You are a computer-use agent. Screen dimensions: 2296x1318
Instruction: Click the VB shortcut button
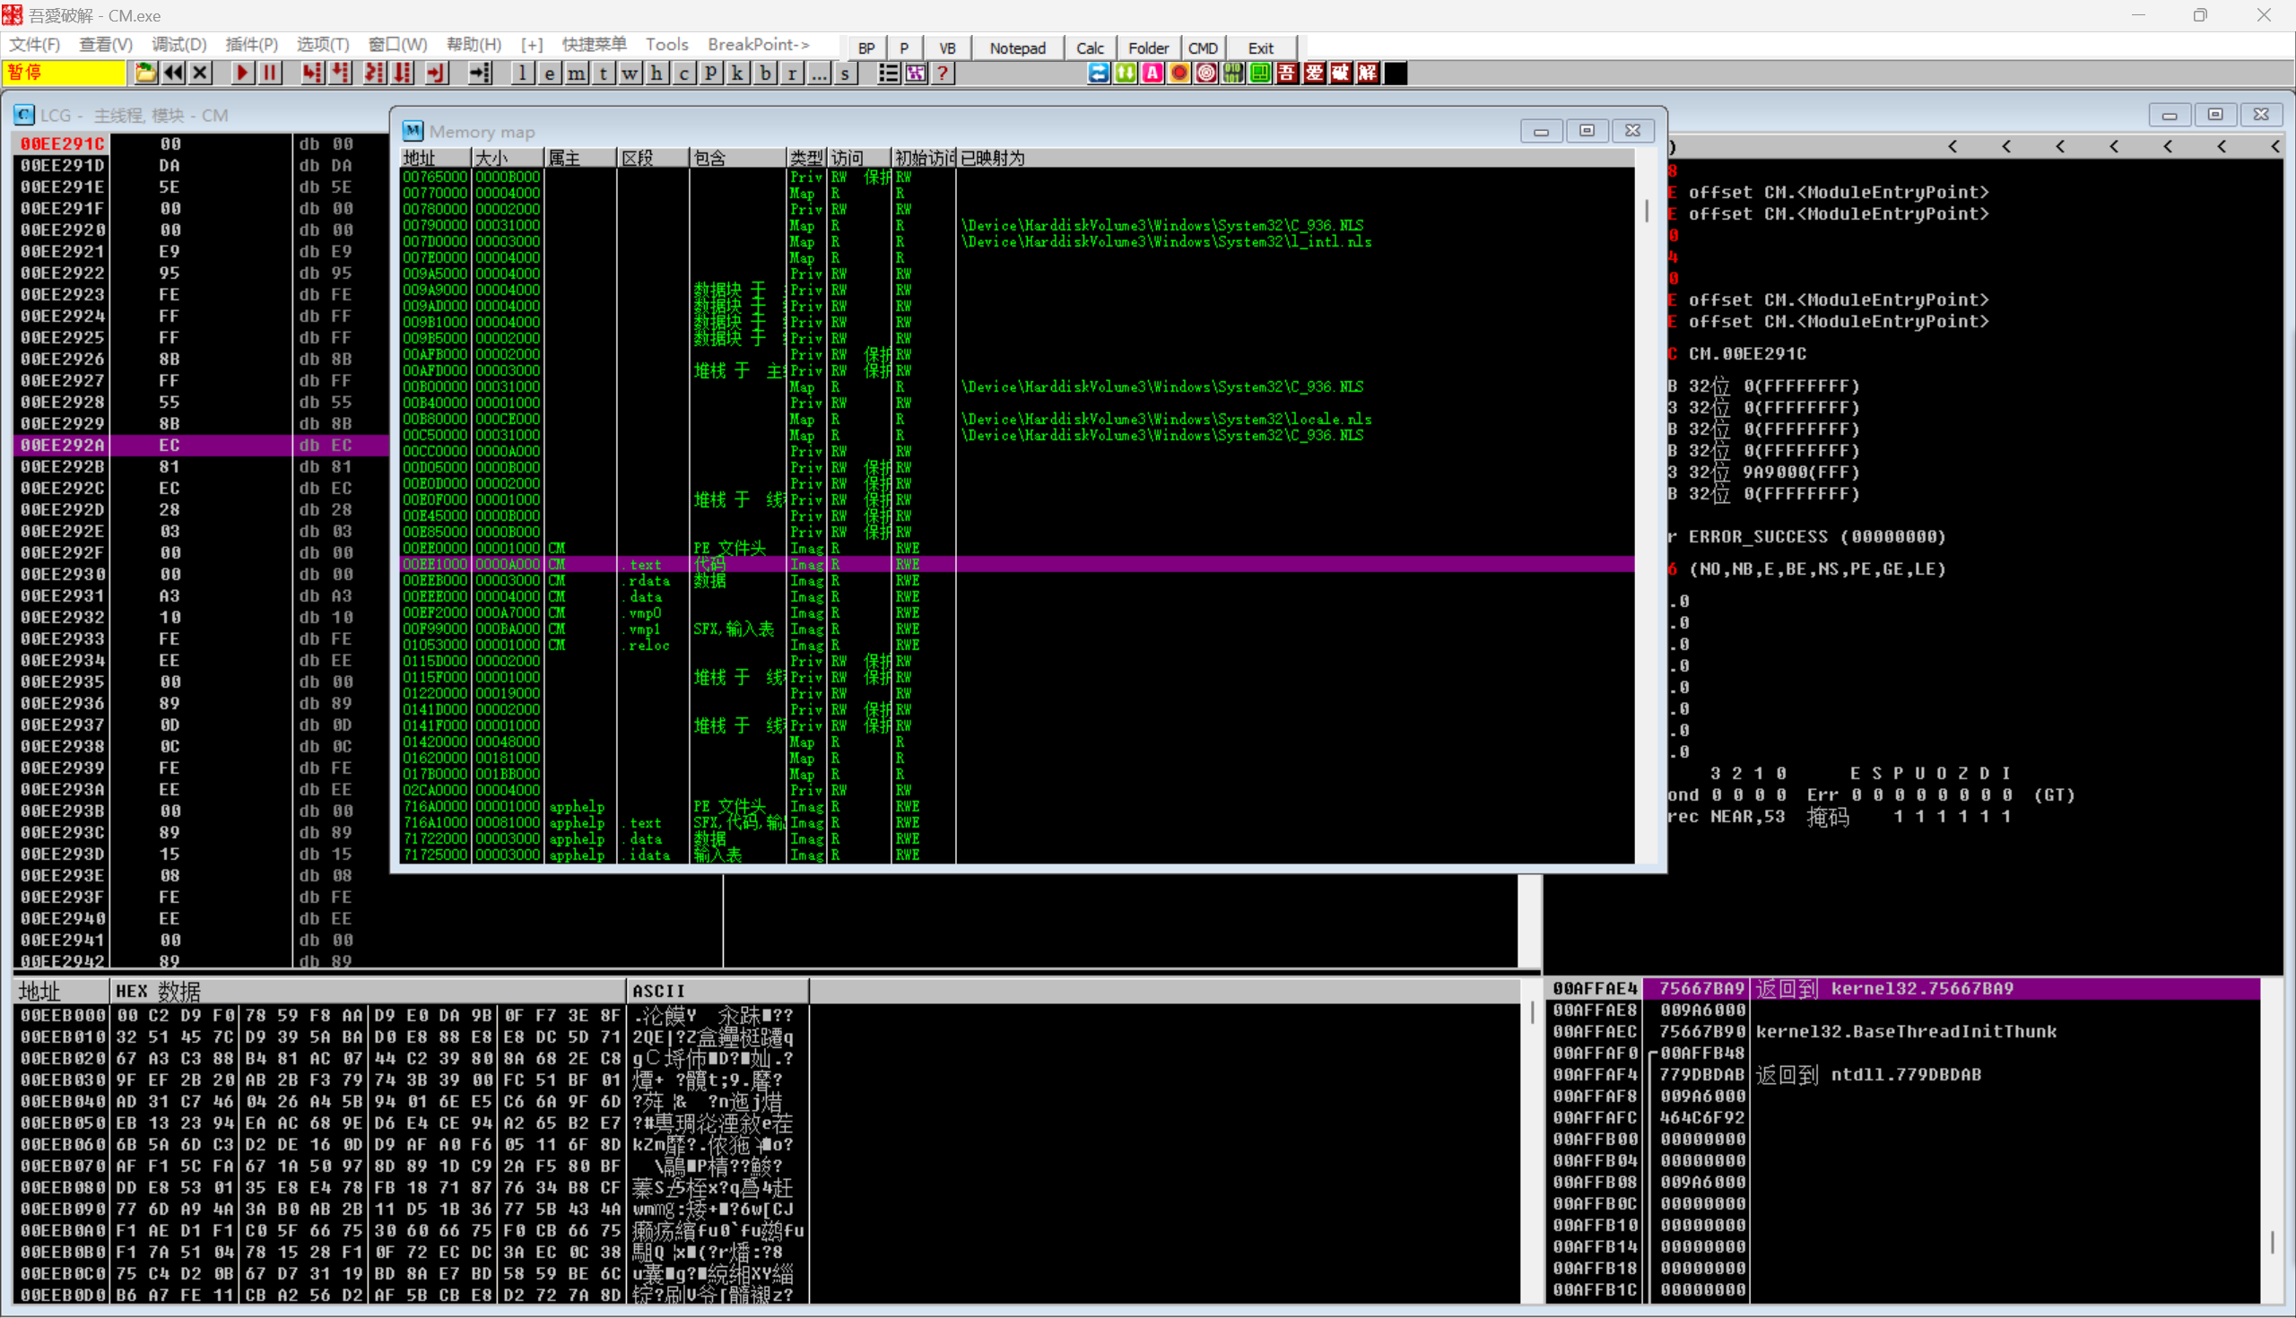947,48
